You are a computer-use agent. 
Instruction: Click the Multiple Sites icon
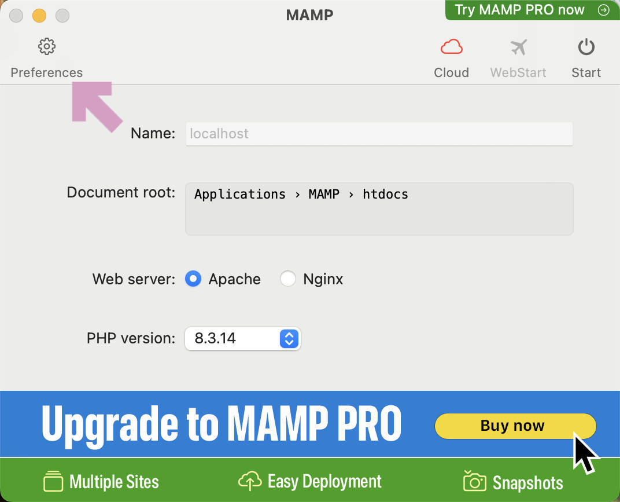[54, 481]
